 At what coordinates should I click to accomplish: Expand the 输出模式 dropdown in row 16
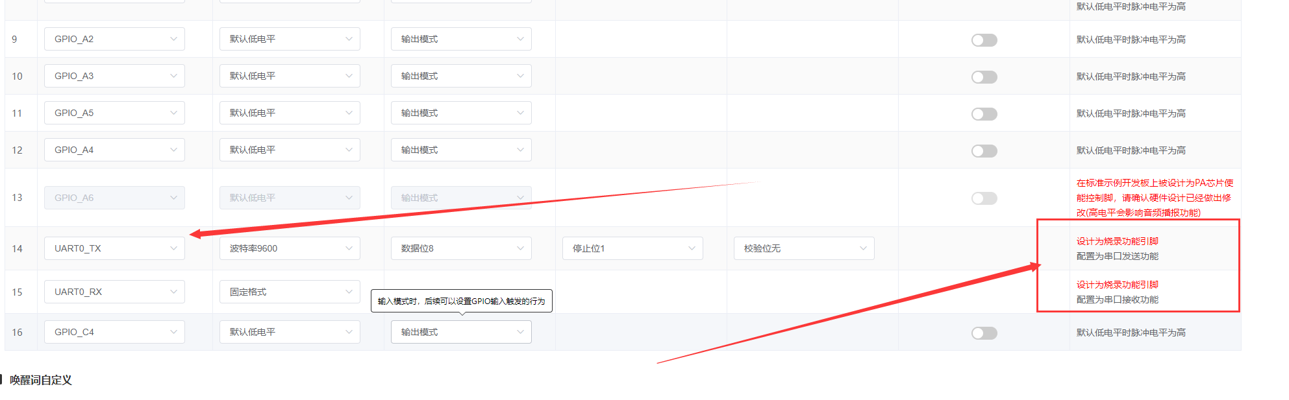461,332
